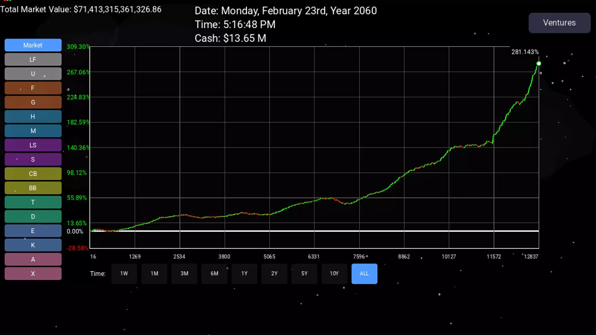Select the 1Y time range
596x335 pixels.
point(244,274)
